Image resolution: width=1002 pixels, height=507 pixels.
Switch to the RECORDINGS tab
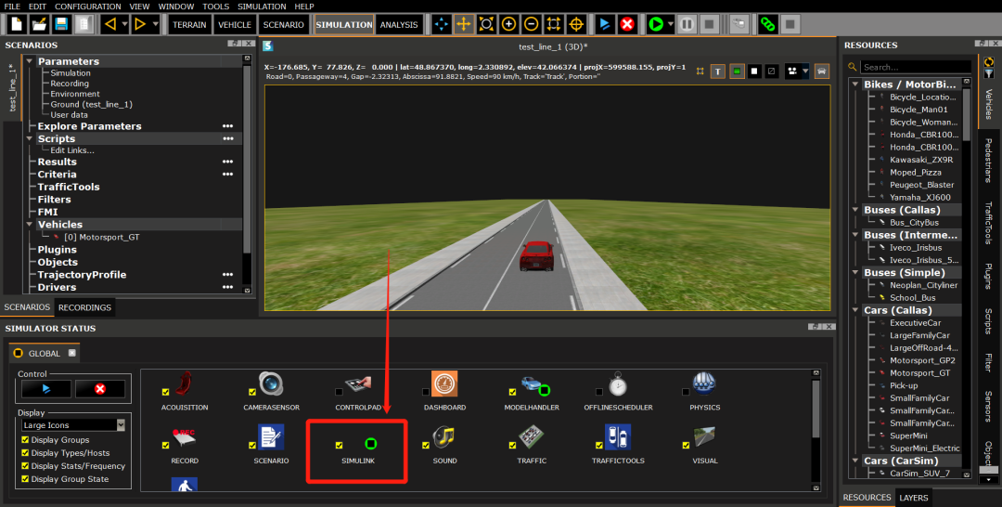tap(85, 307)
